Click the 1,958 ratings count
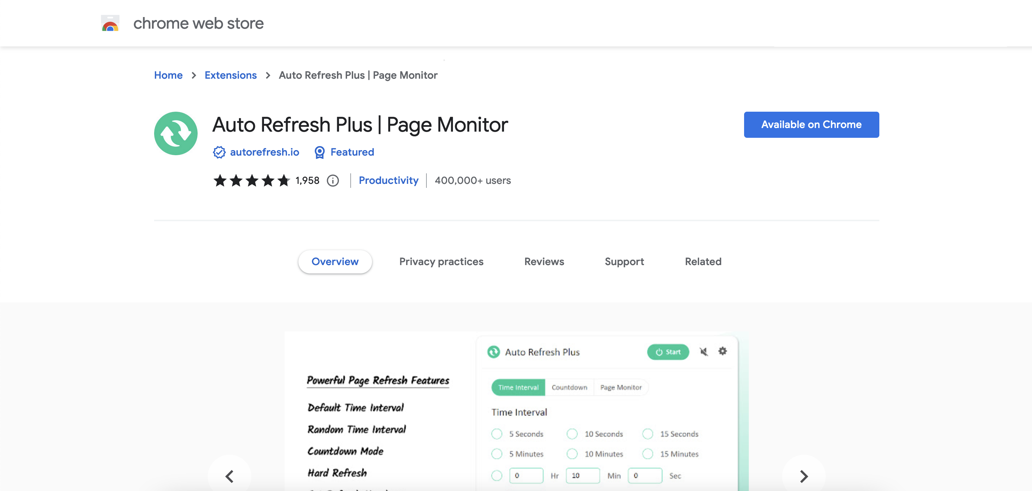1032x491 pixels. pyautogui.click(x=307, y=181)
